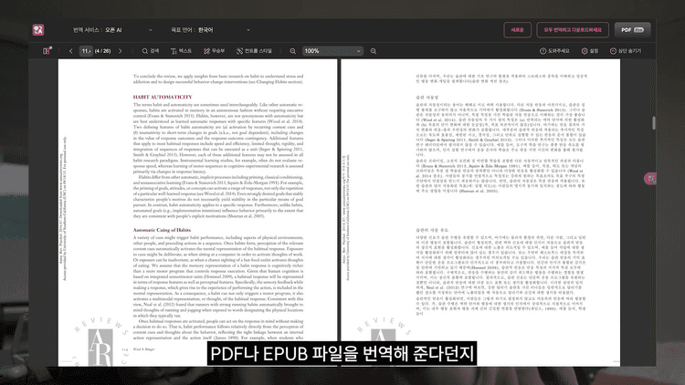
Task: Click the 새로운 button
Action: pos(517,29)
